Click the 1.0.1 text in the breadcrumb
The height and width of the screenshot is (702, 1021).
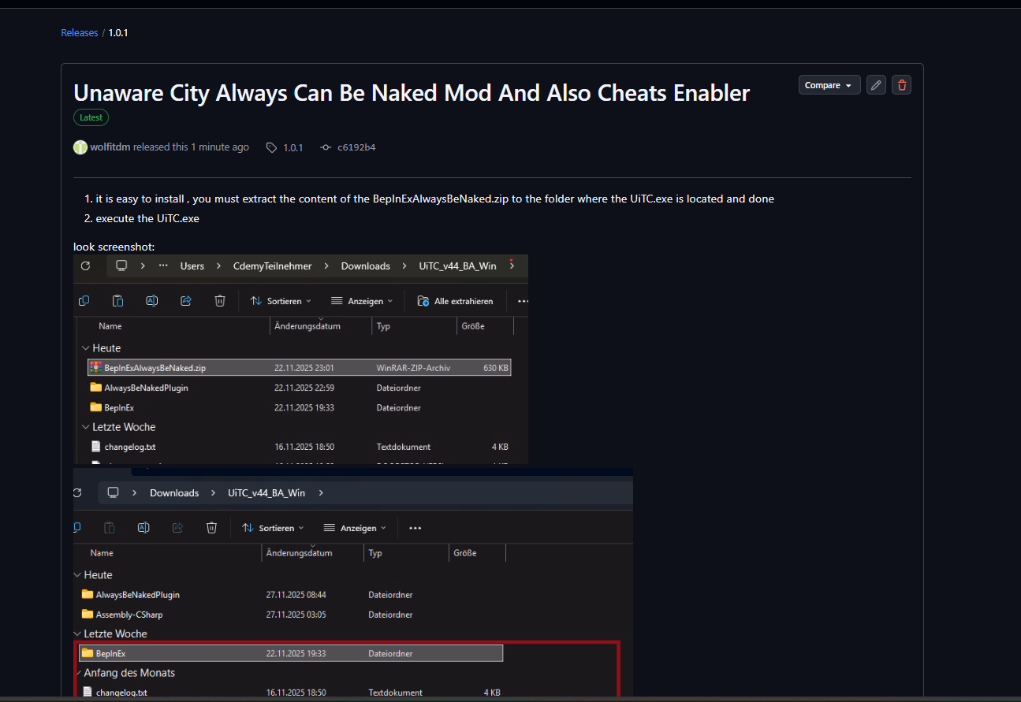(118, 33)
